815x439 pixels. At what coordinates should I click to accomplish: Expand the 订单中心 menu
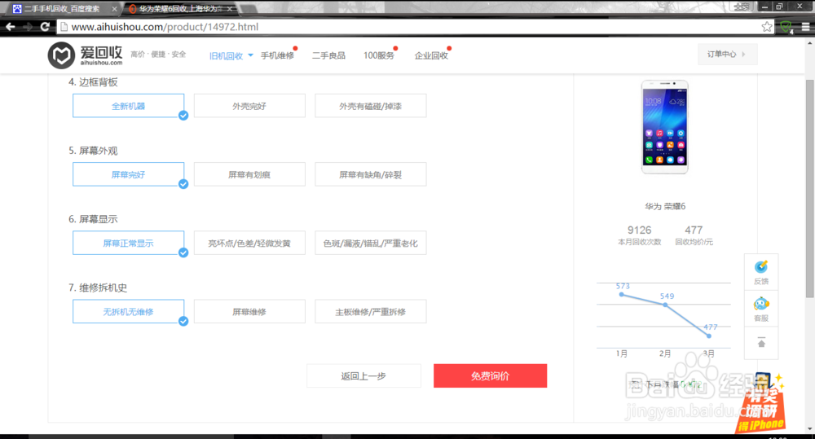tap(727, 54)
